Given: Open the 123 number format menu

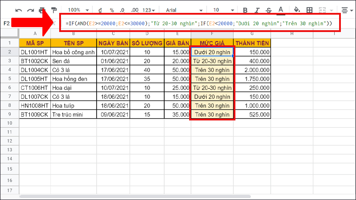Looking at the screenshot, I should pos(149,10).
